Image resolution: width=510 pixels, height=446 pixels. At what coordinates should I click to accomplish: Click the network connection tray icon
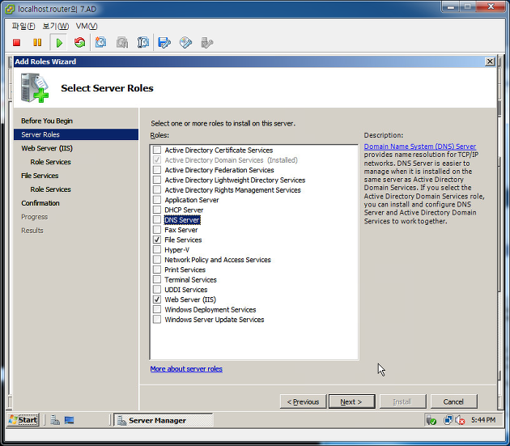pyautogui.click(x=448, y=420)
